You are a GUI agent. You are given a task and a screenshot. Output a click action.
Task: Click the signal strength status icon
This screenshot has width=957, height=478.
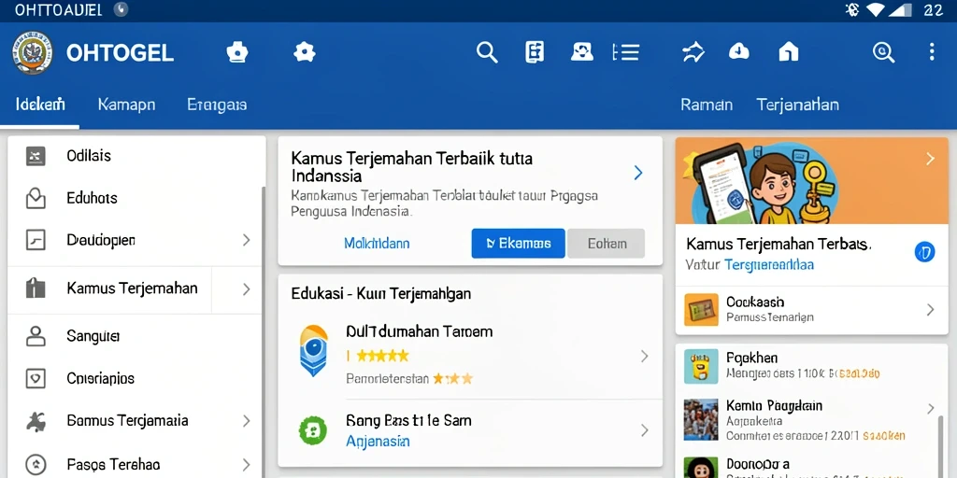(x=898, y=9)
